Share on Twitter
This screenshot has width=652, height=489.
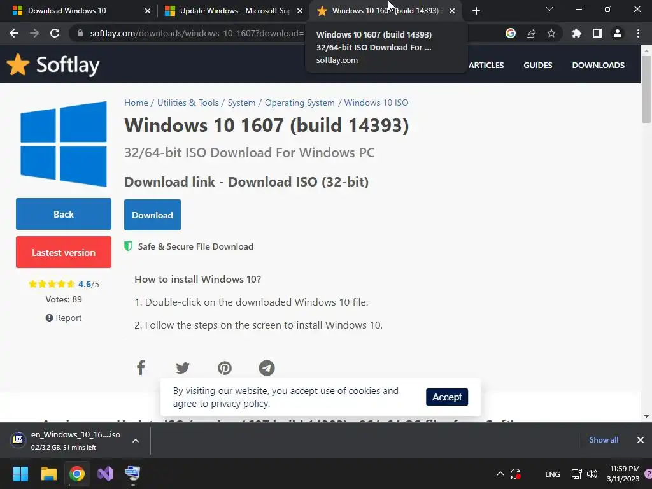point(183,368)
